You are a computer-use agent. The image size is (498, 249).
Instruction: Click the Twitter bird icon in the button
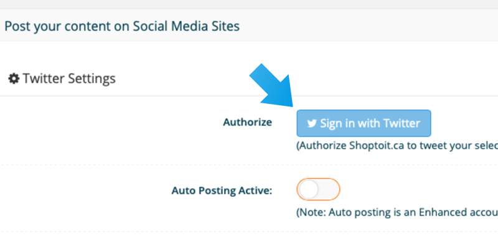pos(312,123)
